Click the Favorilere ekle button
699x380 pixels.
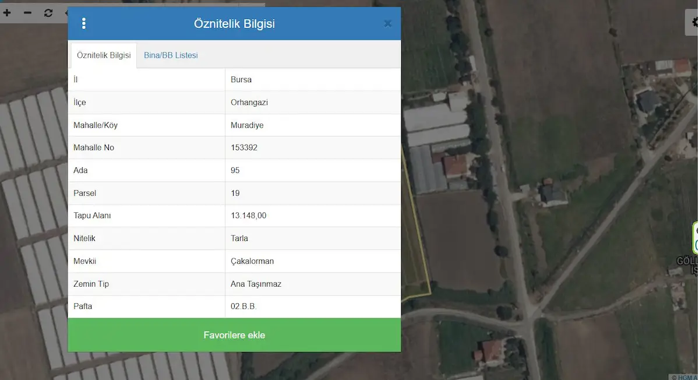coord(234,335)
